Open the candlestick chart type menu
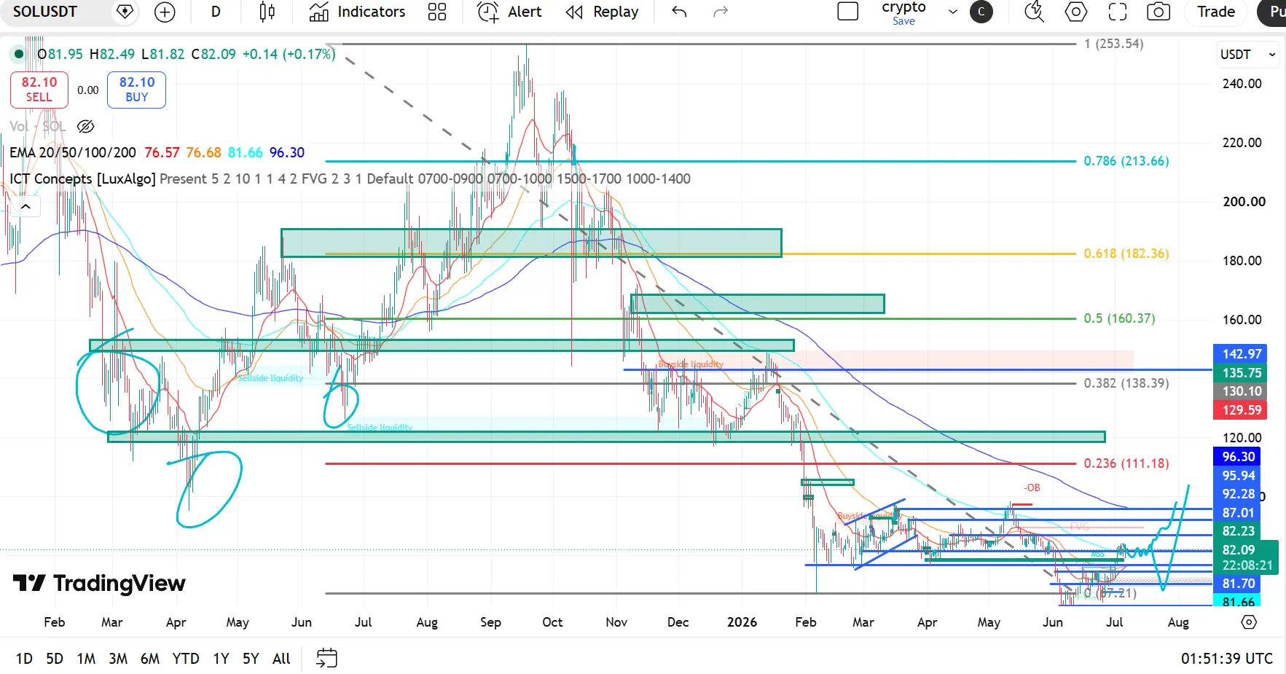The height and width of the screenshot is (674, 1286). [267, 12]
